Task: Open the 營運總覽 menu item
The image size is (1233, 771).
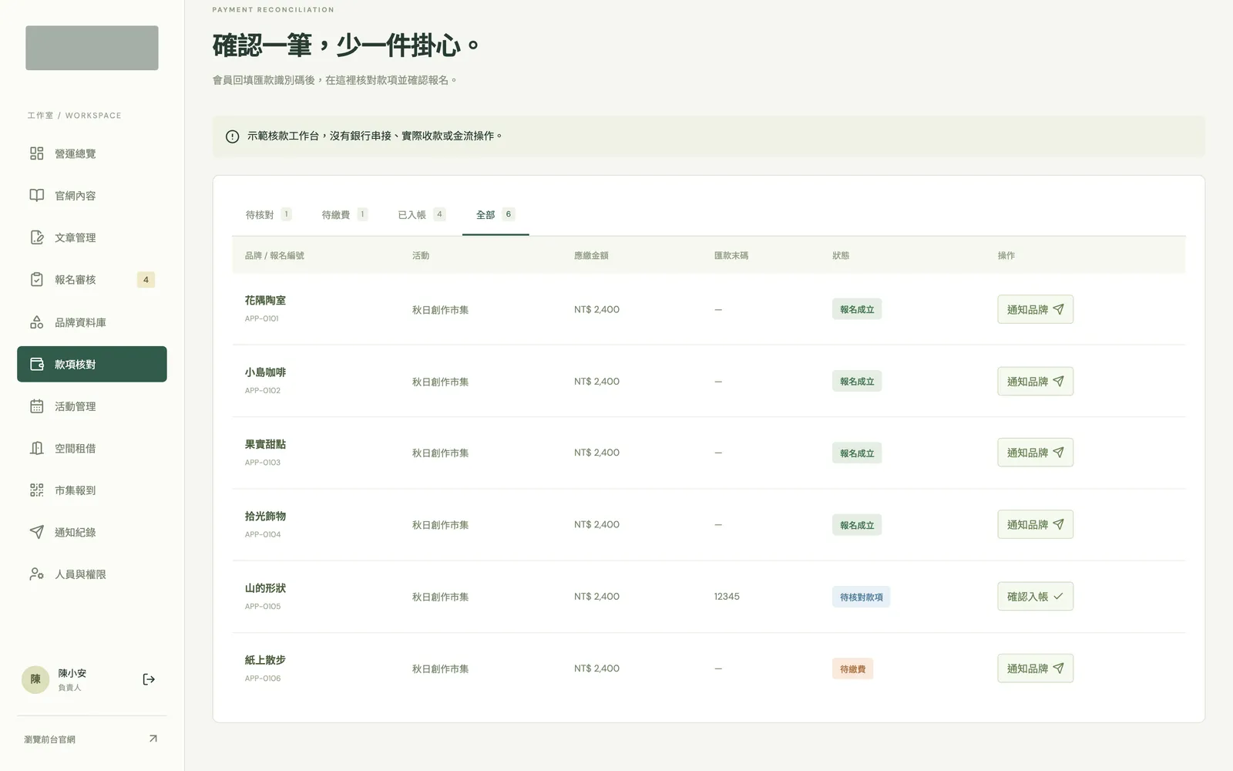Action: [92, 153]
